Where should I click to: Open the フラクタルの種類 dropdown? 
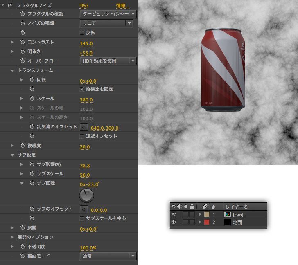click(x=108, y=14)
